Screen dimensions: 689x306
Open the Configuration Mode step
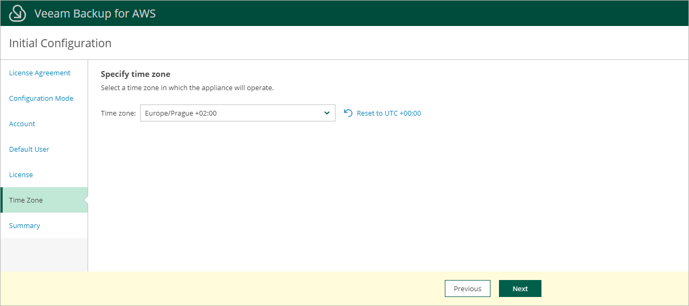coord(41,99)
